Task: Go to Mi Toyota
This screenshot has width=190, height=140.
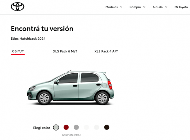Action: click(181, 7)
